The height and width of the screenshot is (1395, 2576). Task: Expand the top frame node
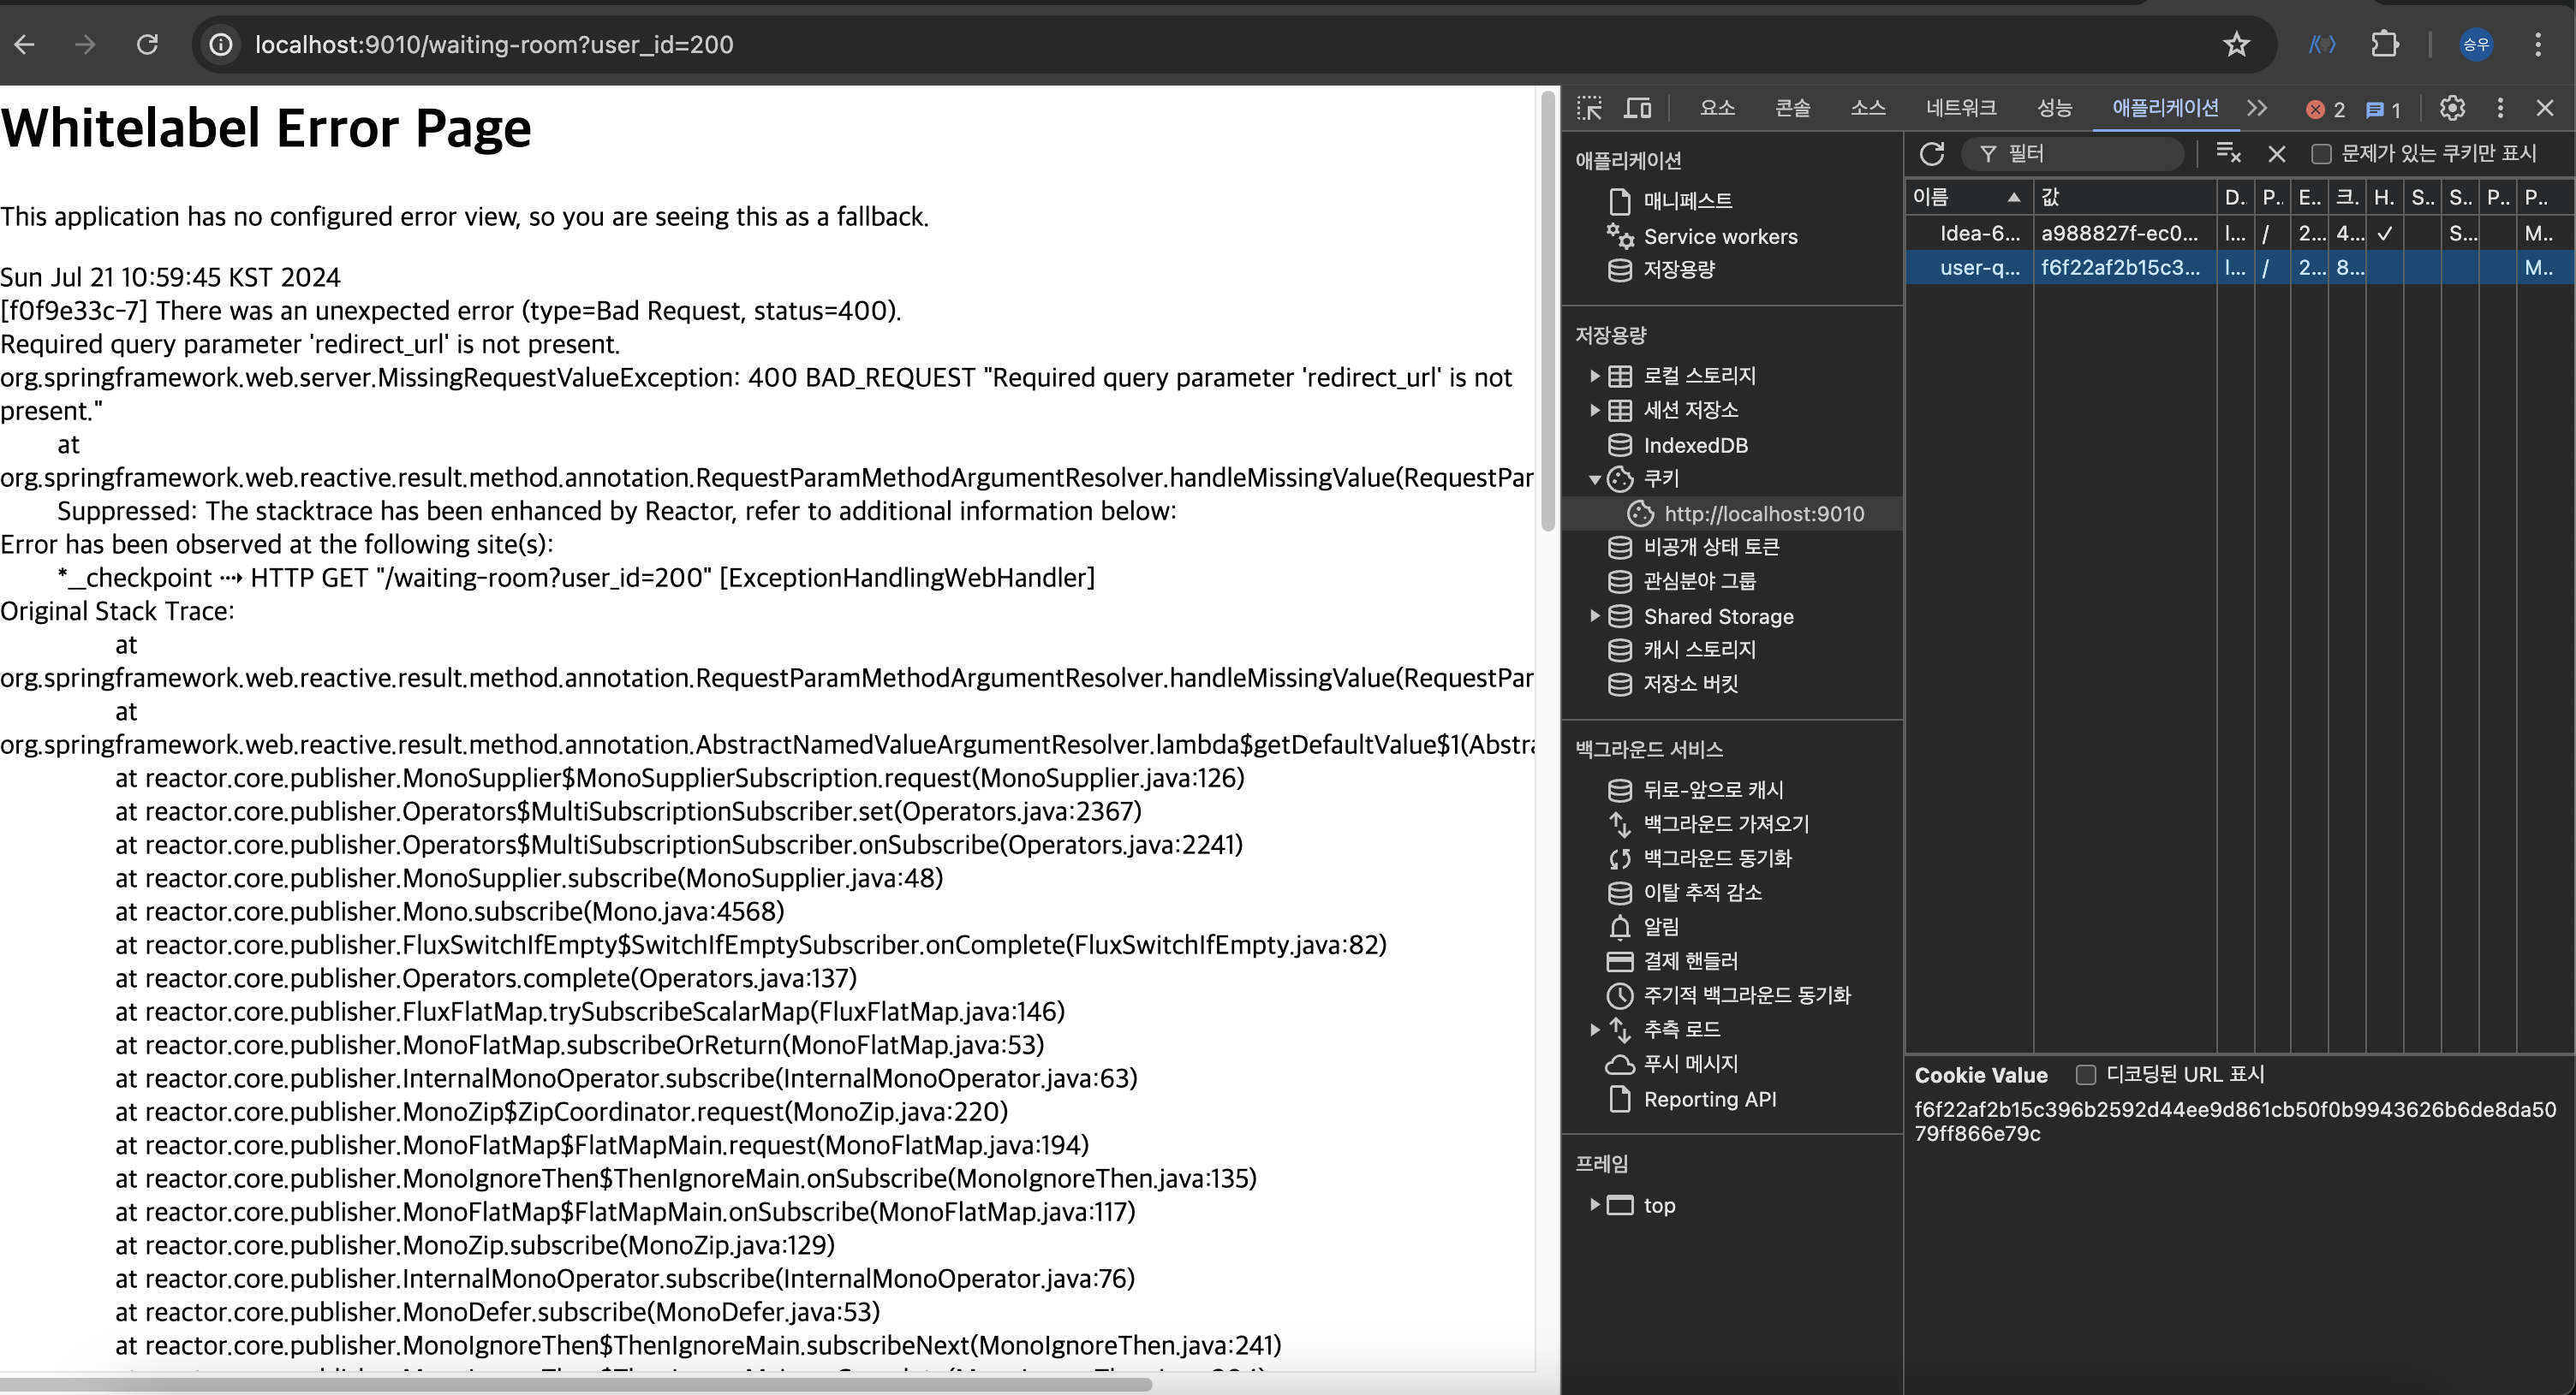tap(1595, 1205)
